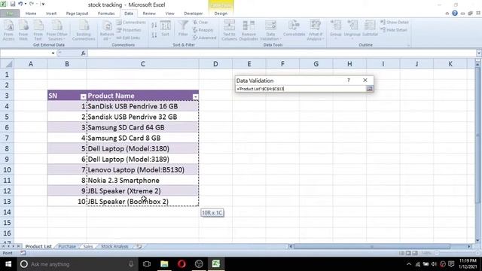Select cell Lenovo Laptop (Model:B5130)
482x271 pixels.
(142, 169)
